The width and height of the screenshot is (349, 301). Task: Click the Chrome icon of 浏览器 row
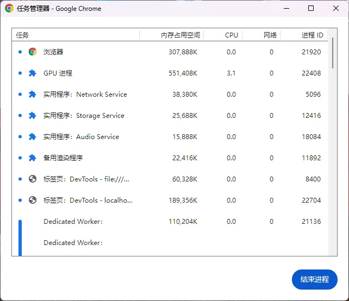pyautogui.click(x=33, y=52)
